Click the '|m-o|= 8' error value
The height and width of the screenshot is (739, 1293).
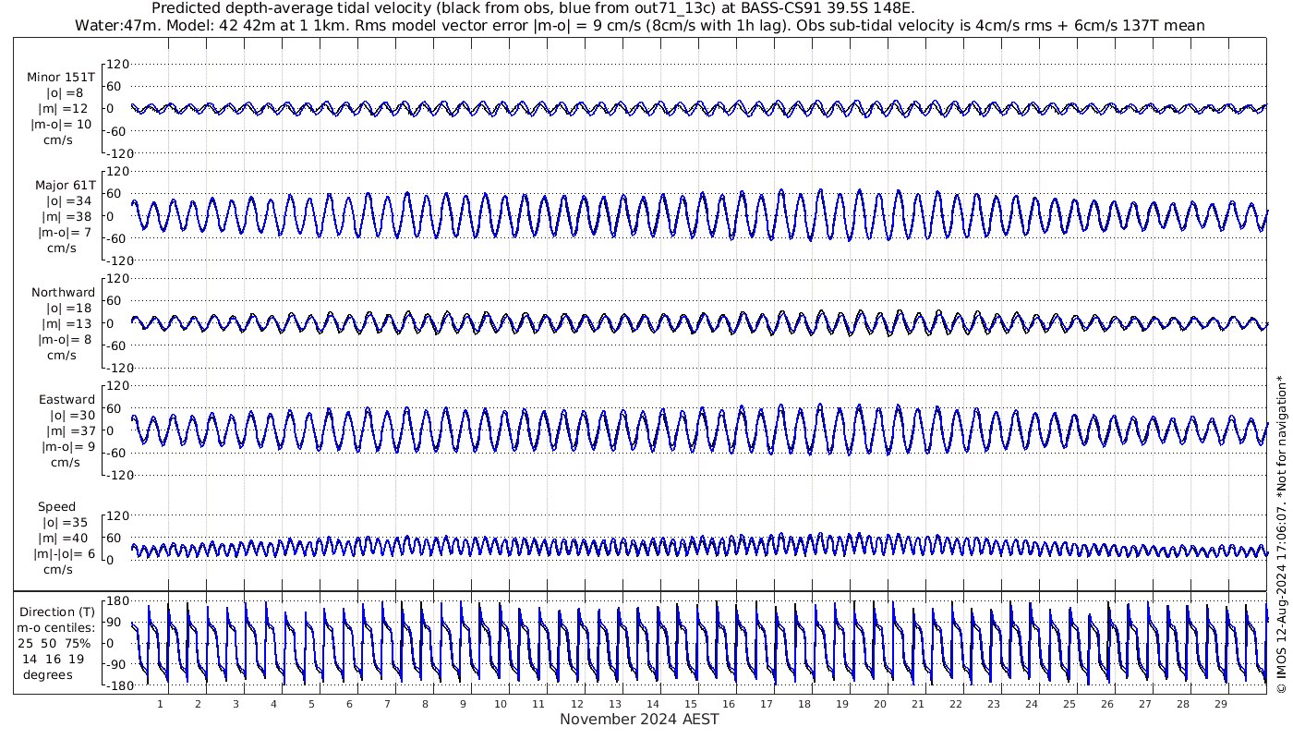(65, 339)
